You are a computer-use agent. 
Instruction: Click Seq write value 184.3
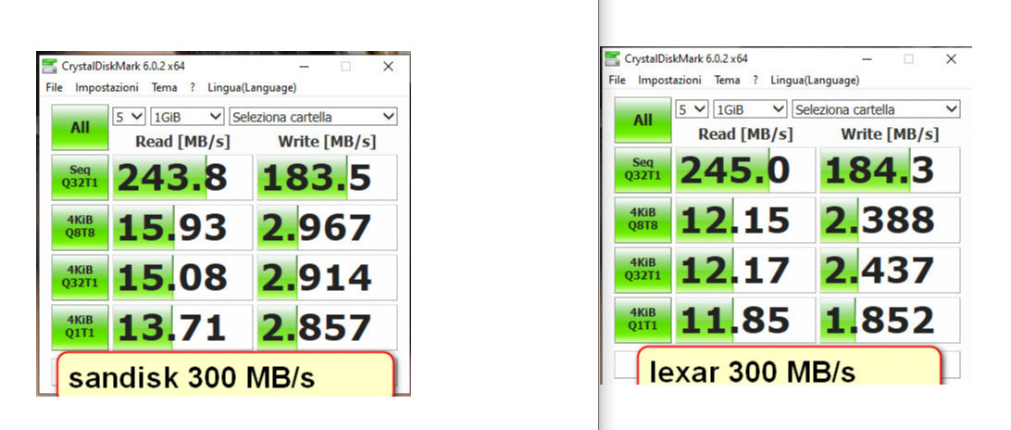pos(890,171)
